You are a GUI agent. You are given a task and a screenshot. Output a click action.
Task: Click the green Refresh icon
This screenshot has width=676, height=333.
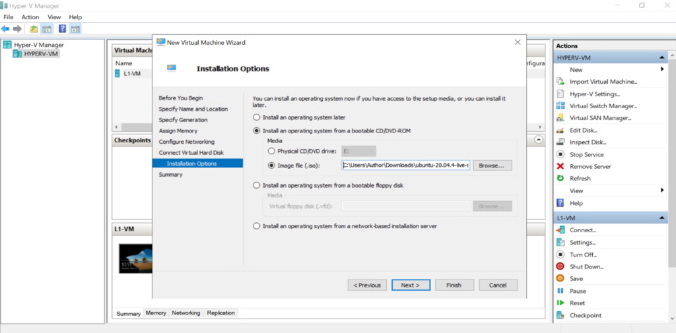coord(560,178)
